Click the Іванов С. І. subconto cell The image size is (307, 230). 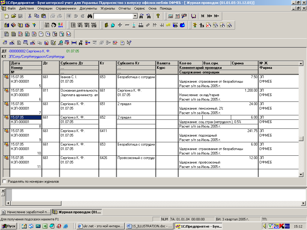click(x=79, y=77)
